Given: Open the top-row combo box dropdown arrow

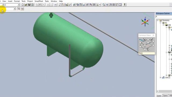Looking at the screenshot, I should pos(19,5).
